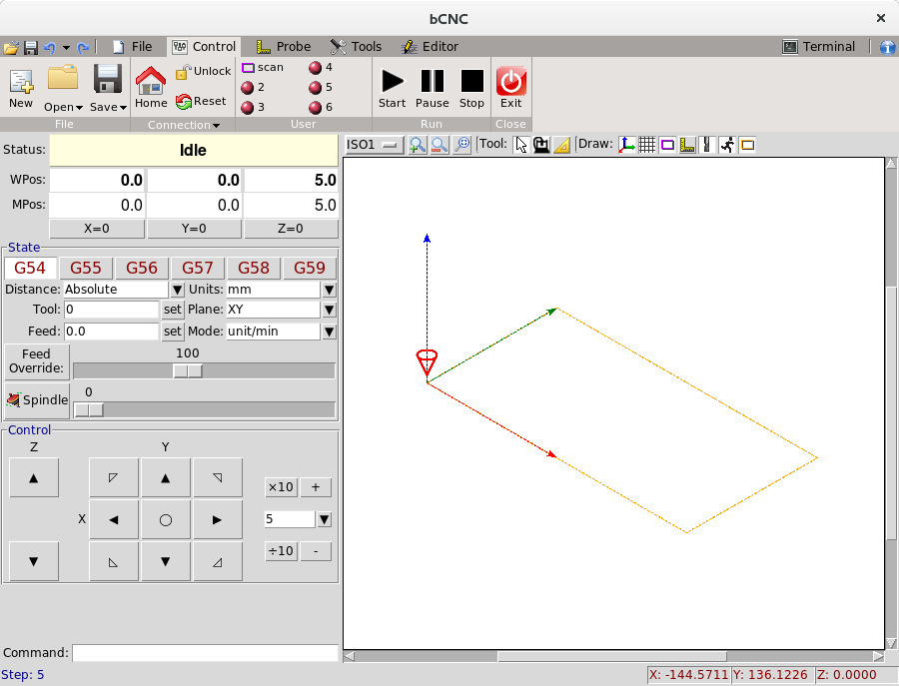899x686 pixels.
Task: Toggle drawing of the margins
Action: tap(667, 145)
